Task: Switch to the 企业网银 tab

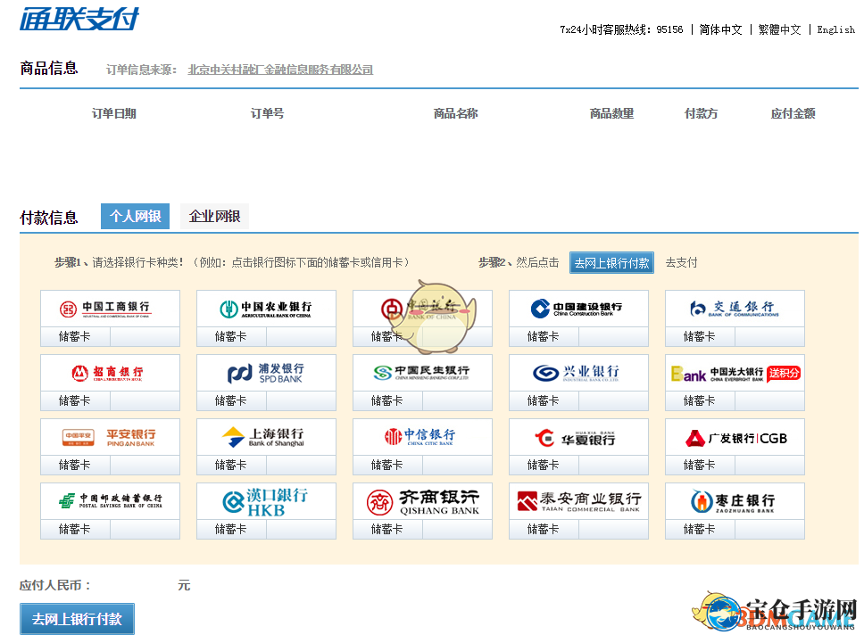Action: click(x=214, y=216)
